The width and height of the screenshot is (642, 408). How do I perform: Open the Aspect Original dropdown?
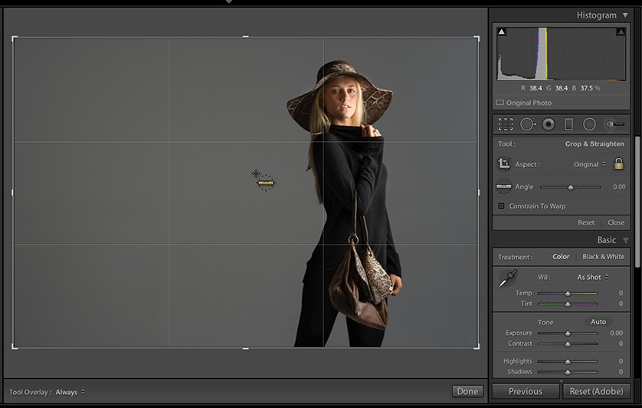(589, 164)
